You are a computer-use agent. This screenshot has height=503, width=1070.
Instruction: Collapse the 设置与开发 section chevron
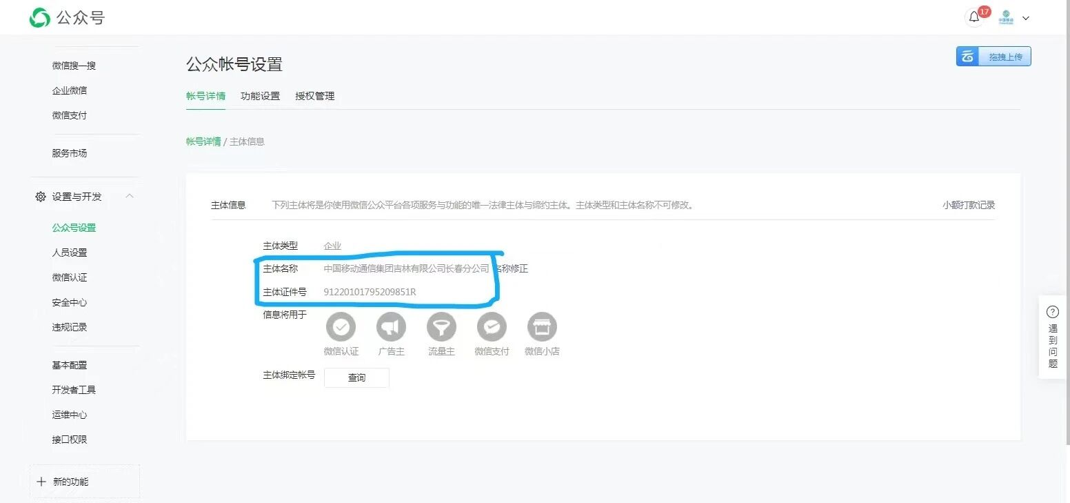point(130,196)
